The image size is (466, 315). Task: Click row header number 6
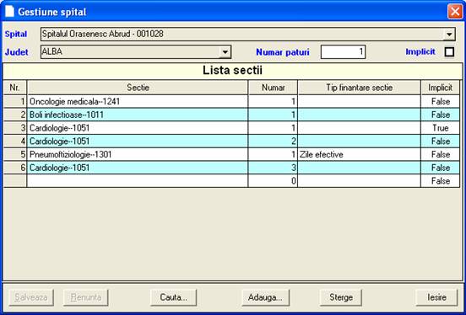coord(15,168)
